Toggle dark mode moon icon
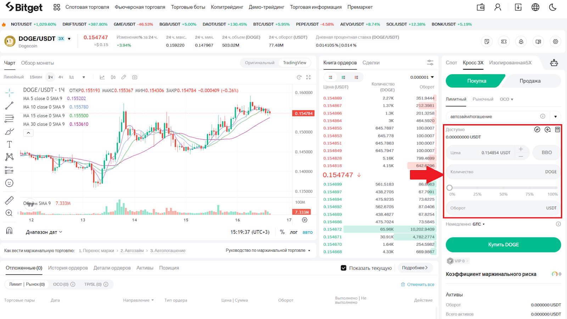 click(x=553, y=7)
